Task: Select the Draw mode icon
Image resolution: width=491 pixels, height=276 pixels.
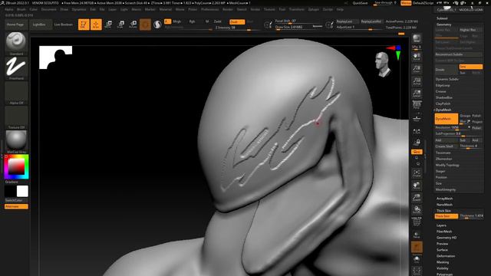Action: click(x=96, y=25)
